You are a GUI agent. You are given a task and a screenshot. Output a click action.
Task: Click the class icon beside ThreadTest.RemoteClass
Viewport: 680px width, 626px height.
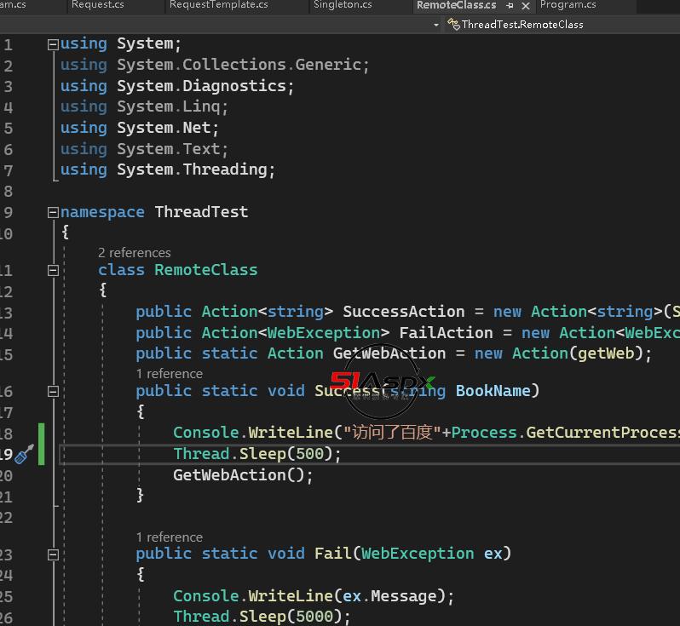453,25
